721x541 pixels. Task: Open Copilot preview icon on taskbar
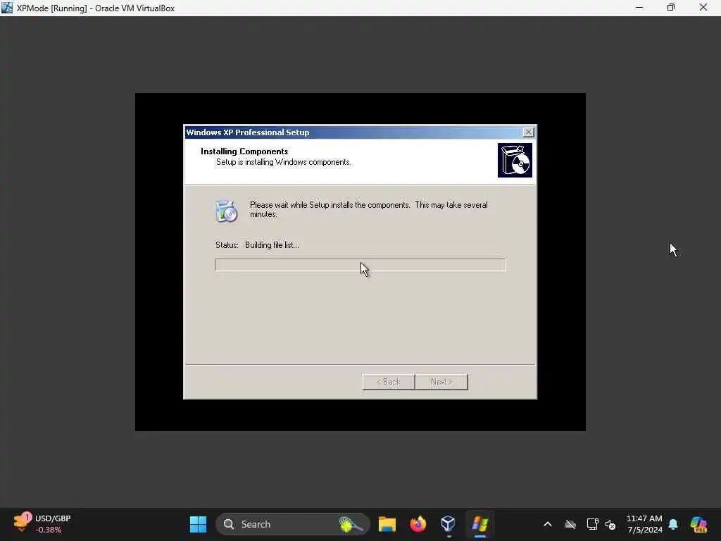[698, 524]
